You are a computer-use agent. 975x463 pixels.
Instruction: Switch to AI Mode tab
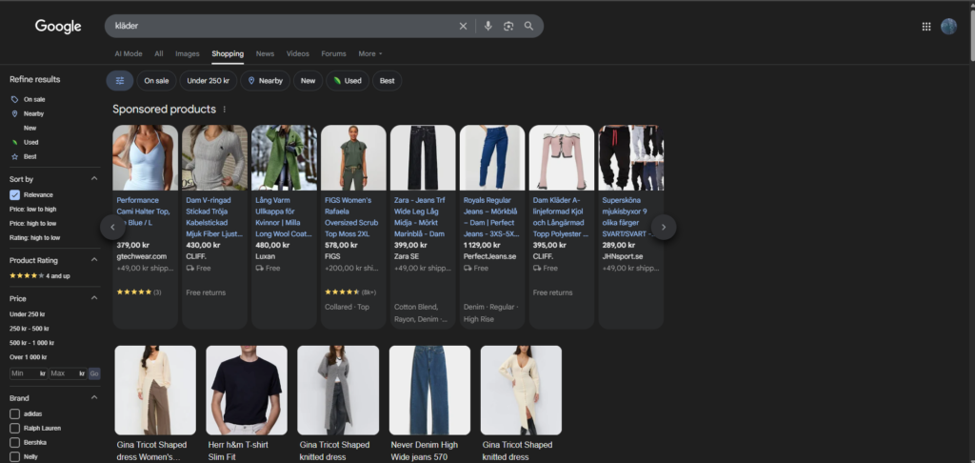tap(129, 53)
